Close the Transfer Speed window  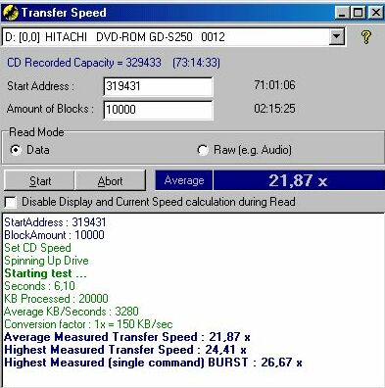[x=375, y=13]
